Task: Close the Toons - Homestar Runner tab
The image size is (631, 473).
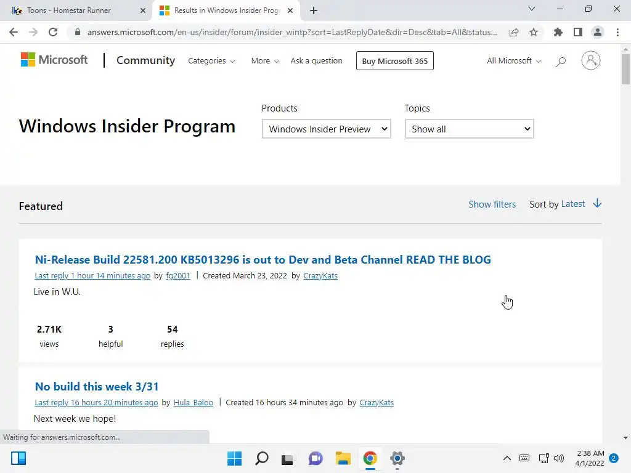Action: 143,10
